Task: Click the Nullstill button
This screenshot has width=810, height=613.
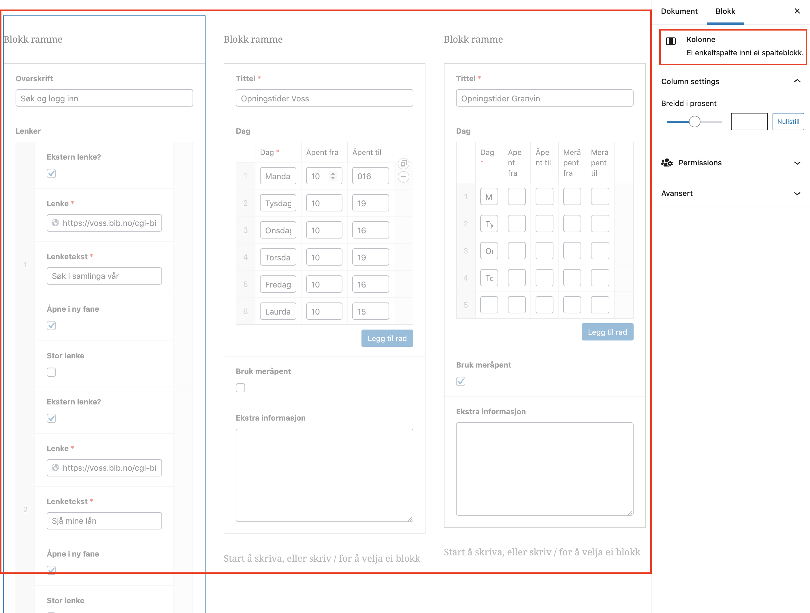Action: 788,122
